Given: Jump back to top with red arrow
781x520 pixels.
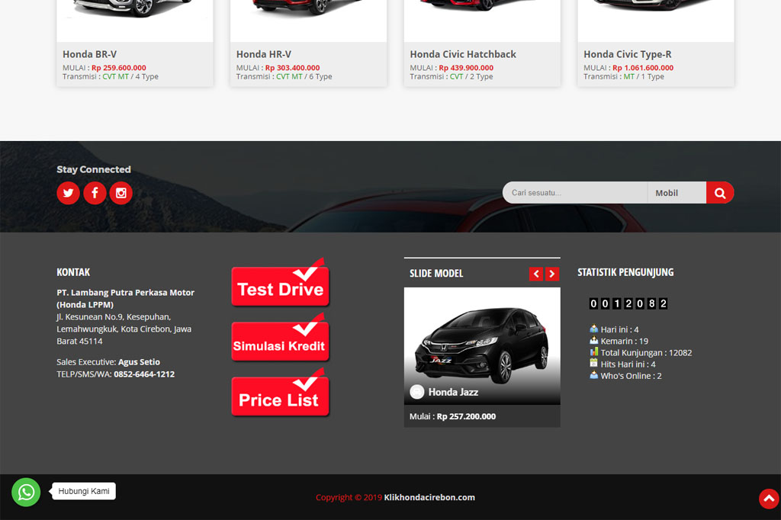Looking at the screenshot, I should click(x=769, y=499).
